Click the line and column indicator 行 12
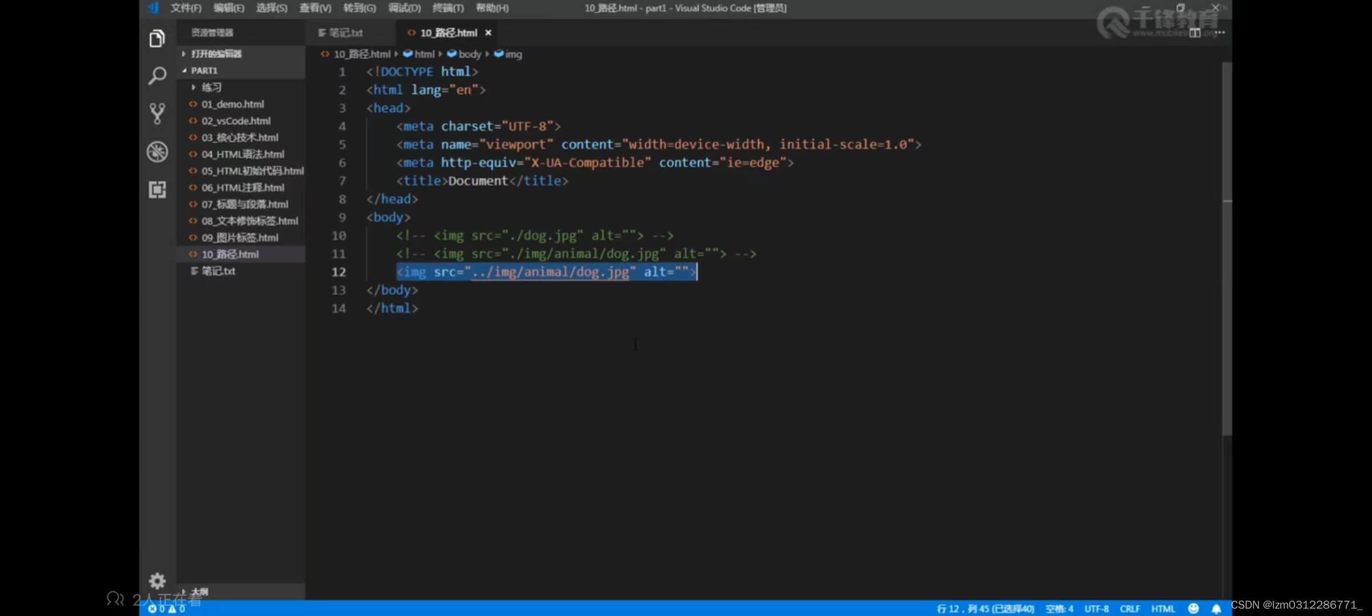 pos(985,609)
